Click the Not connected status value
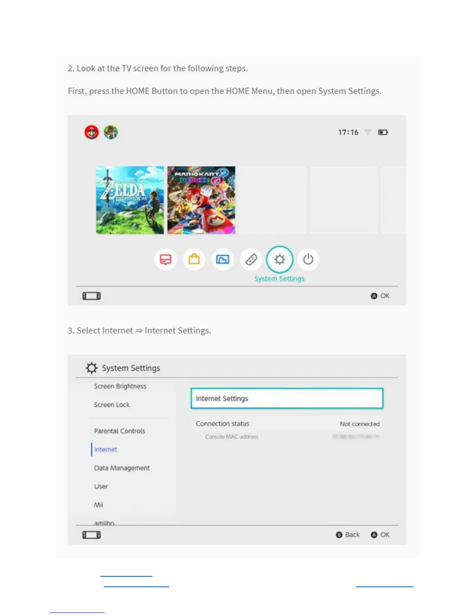Image resolution: width=476 pixels, height=616 pixels. coord(360,424)
